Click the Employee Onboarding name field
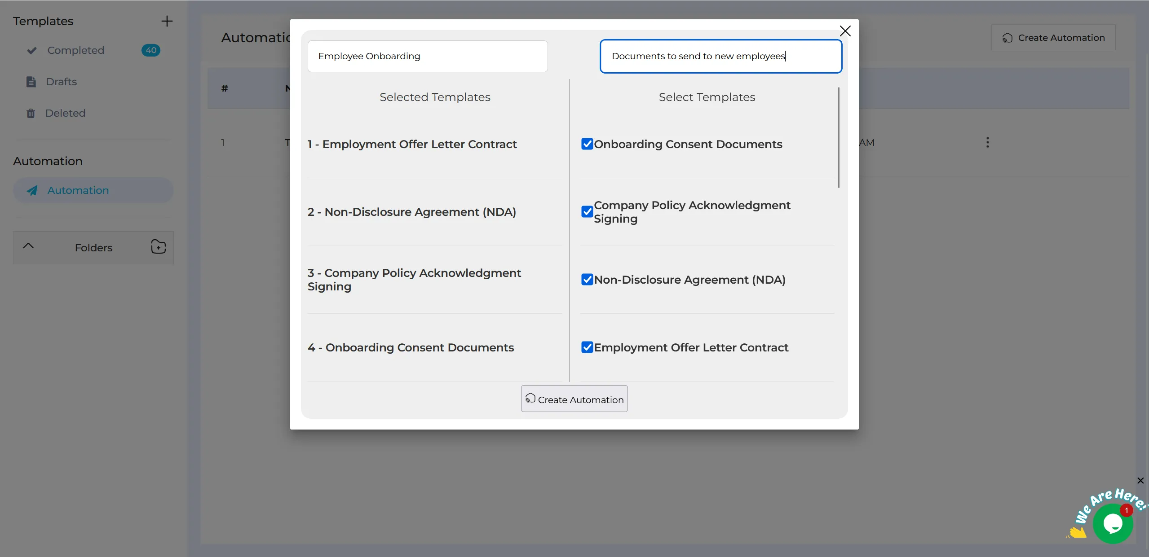 pyautogui.click(x=427, y=56)
